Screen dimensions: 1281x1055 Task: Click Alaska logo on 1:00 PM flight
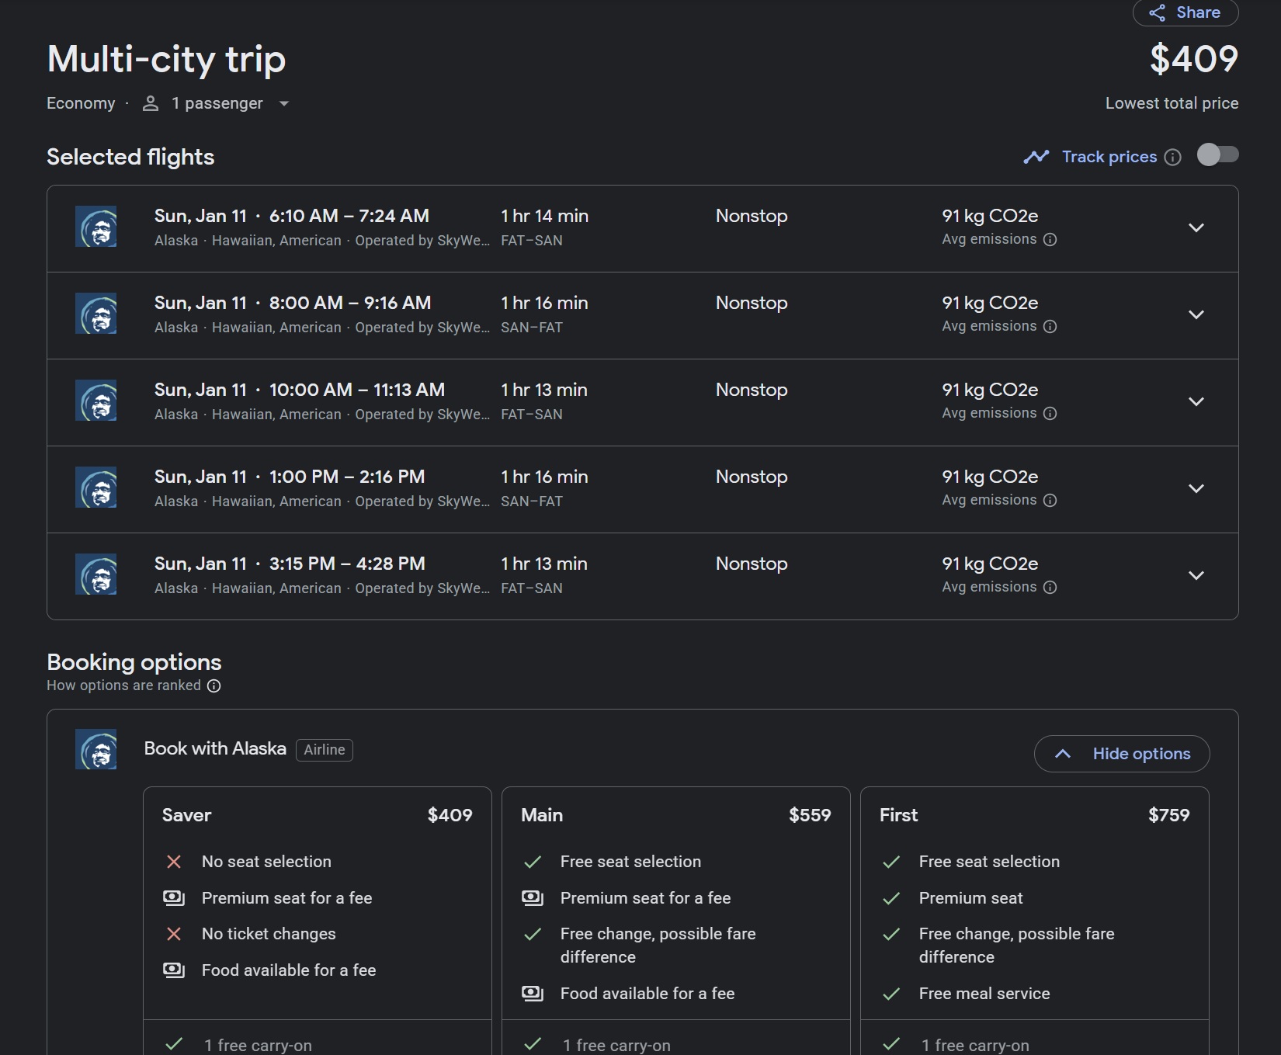[x=96, y=488]
